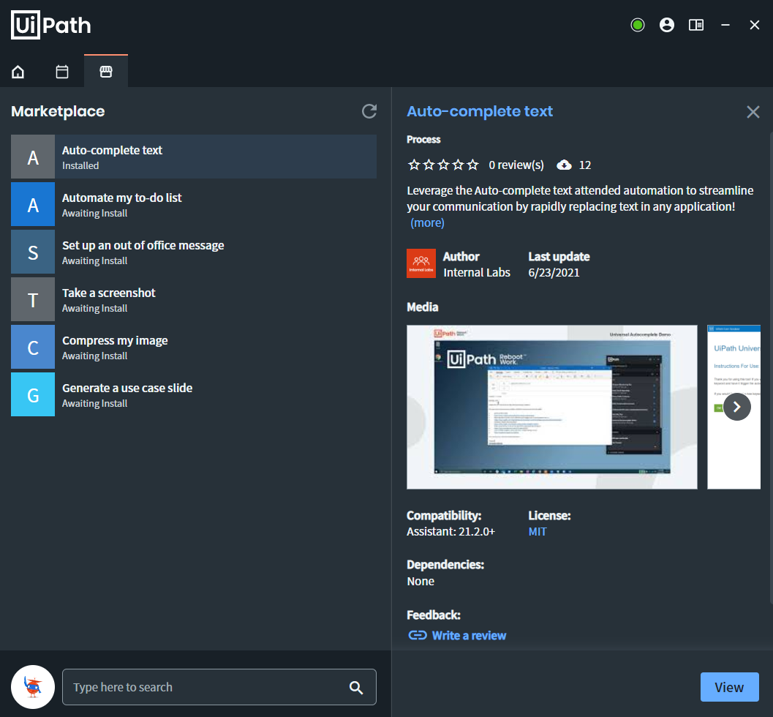The width and height of the screenshot is (773, 717).
Task: Click the green connection status indicator
Action: click(638, 25)
